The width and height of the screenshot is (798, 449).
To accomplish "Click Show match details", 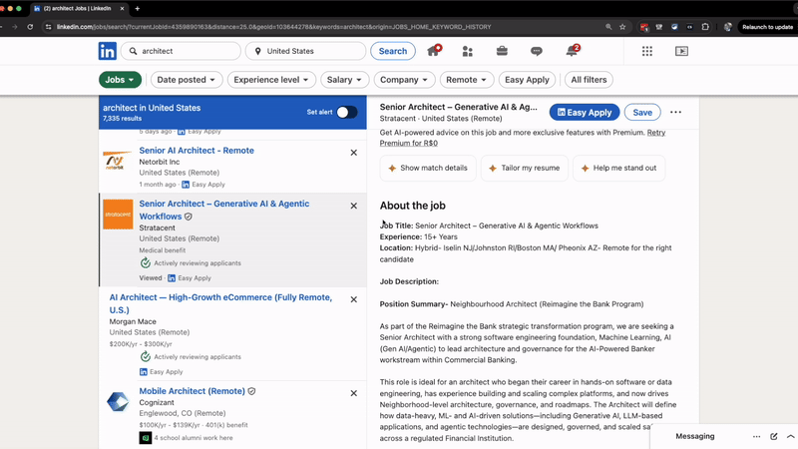I will (428, 168).
